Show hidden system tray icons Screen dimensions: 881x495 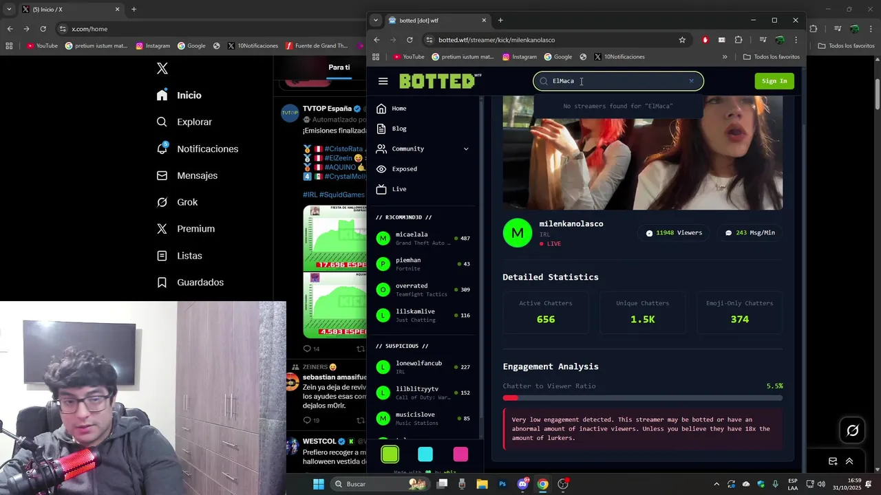717,484
